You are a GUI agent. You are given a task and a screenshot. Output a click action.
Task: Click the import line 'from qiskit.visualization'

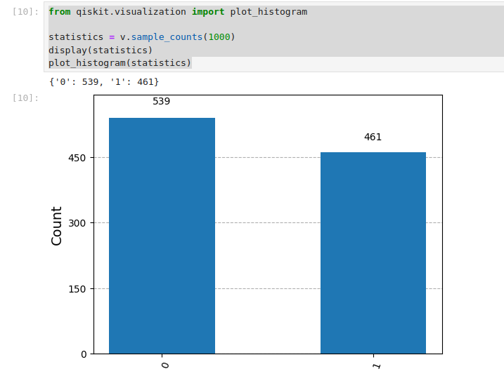point(178,12)
